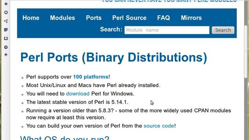Follow the '100 platforms' link
This screenshot has height=140, width=249.
[x=91, y=77]
